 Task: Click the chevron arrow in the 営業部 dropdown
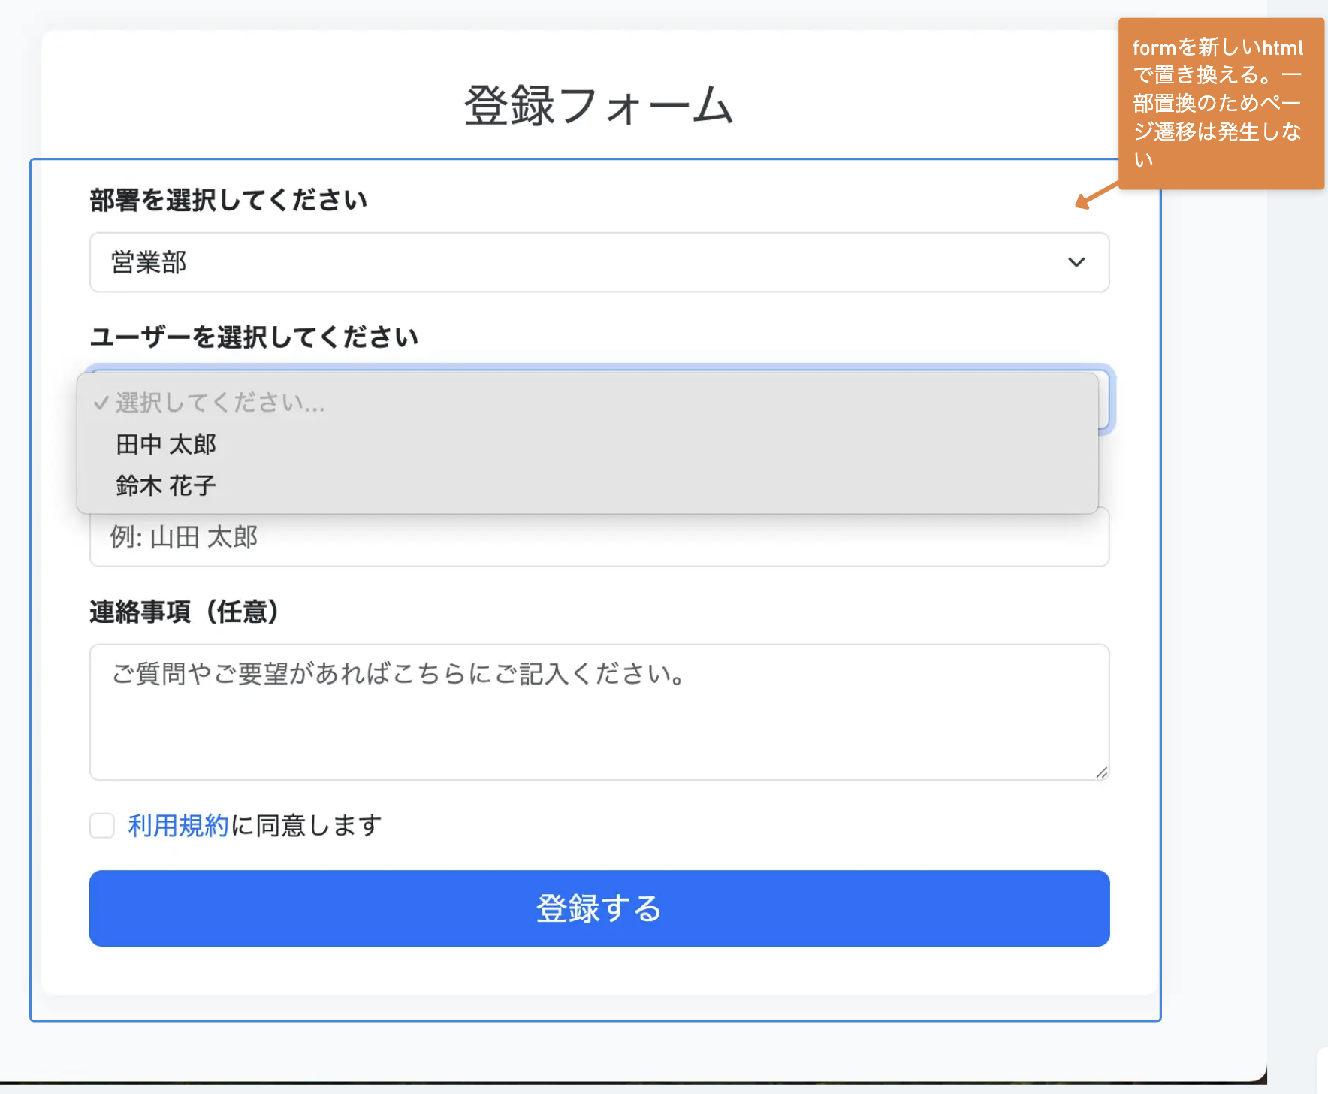[1076, 262]
